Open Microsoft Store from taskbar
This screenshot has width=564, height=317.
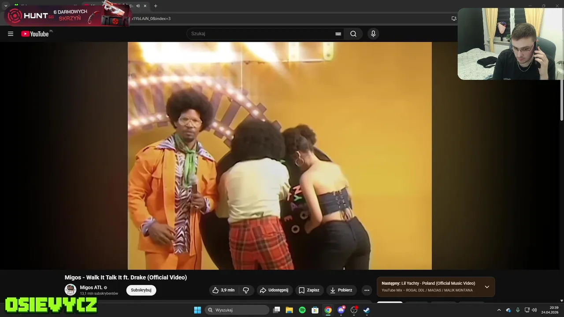click(x=315, y=310)
